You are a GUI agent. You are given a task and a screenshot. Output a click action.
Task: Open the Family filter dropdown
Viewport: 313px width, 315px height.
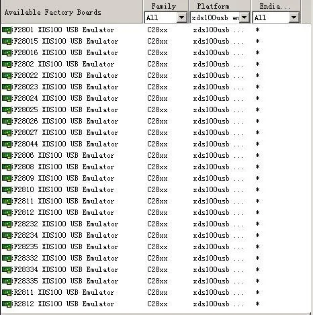[x=166, y=17]
